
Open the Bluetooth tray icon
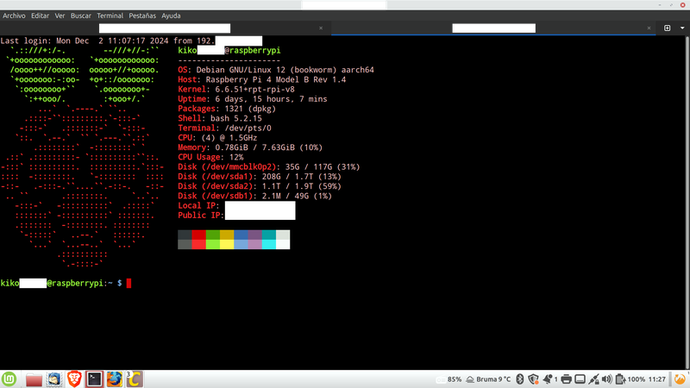pos(520,379)
